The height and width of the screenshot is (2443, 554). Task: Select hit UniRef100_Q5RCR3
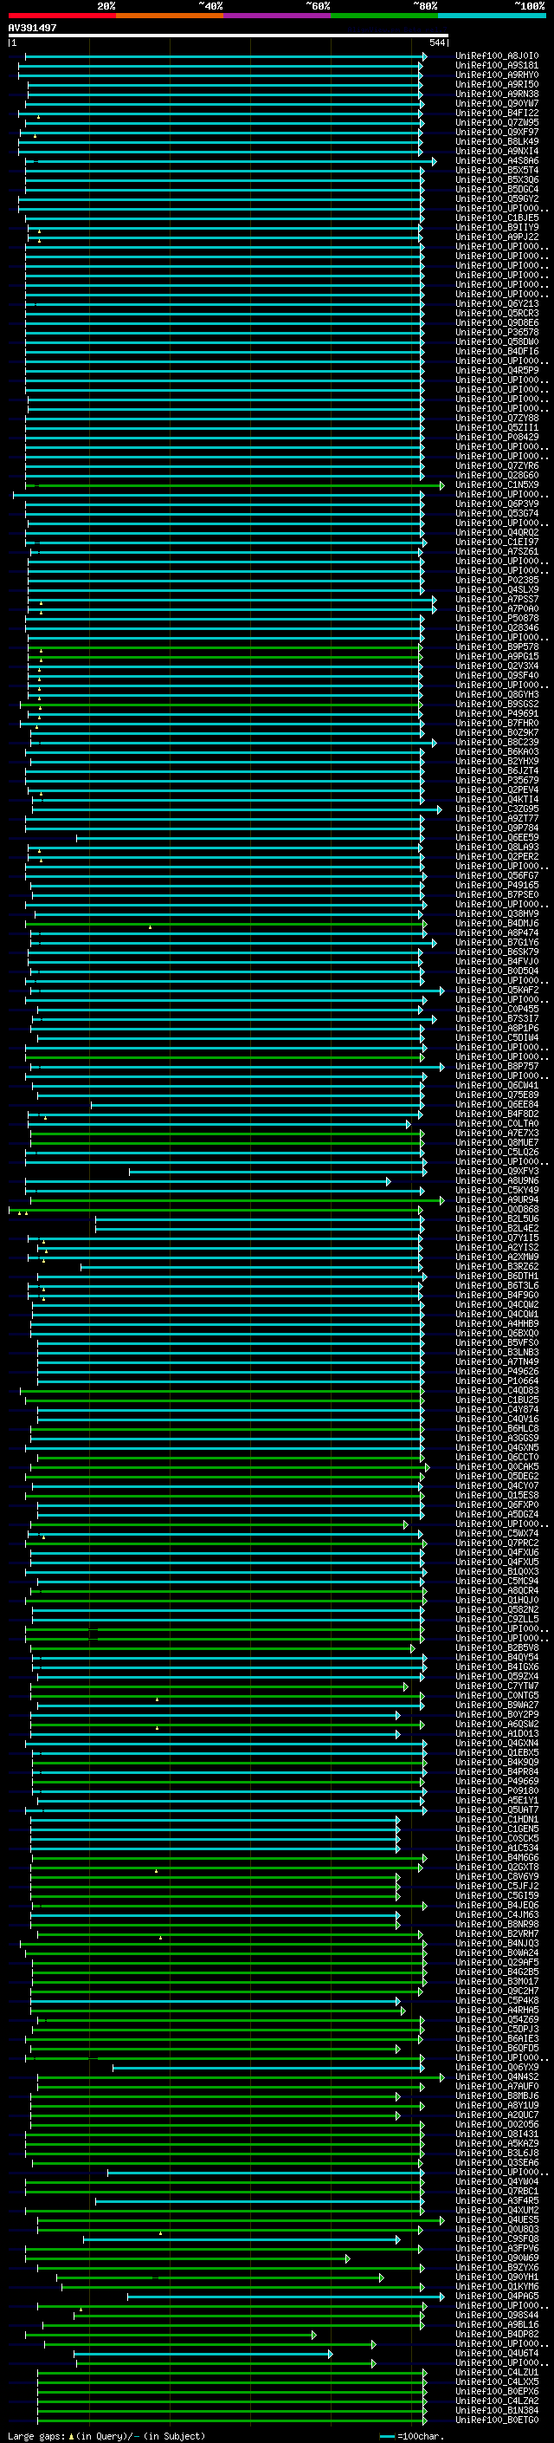(x=497, y=314)
